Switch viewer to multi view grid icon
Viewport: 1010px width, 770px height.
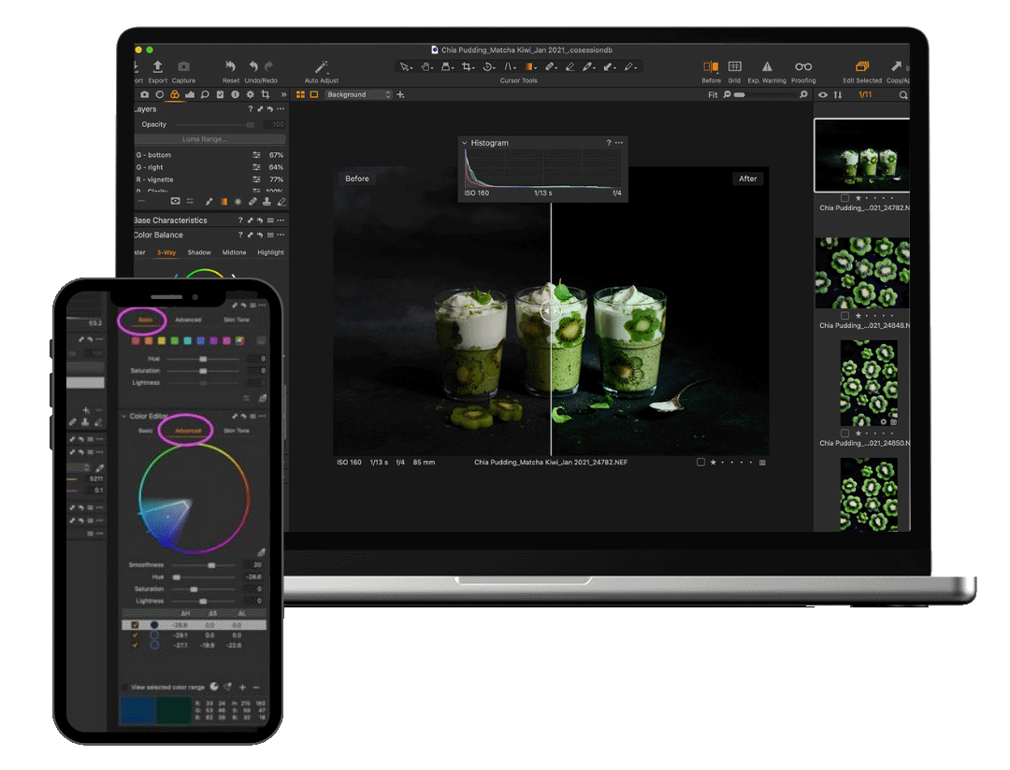click(x=300, y=94)
